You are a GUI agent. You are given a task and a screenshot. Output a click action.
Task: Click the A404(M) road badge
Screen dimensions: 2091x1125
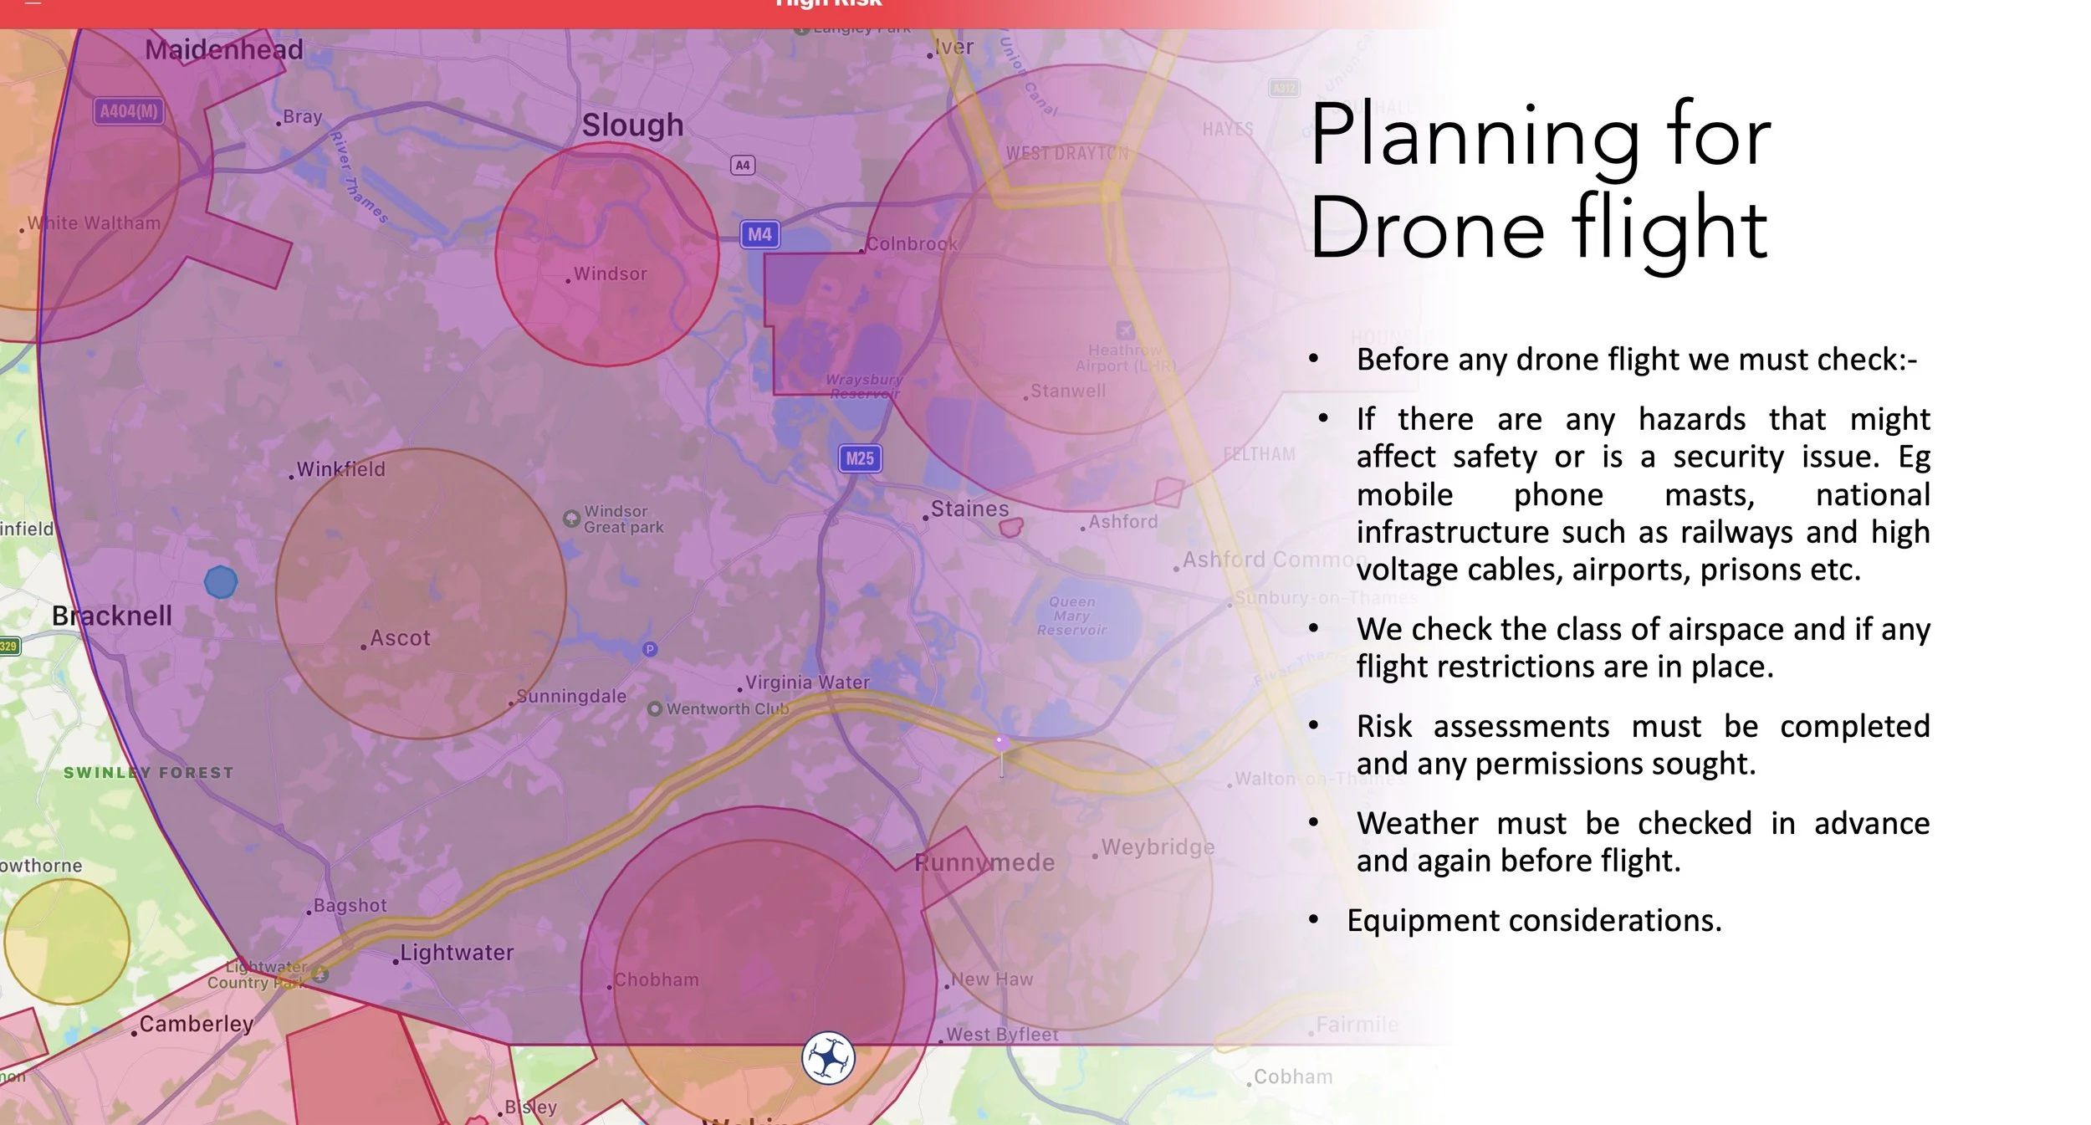[129, 111]
